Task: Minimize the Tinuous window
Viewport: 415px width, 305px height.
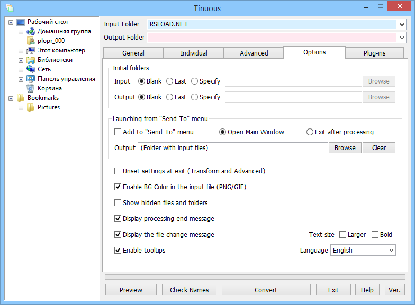Action: (366, 6)
